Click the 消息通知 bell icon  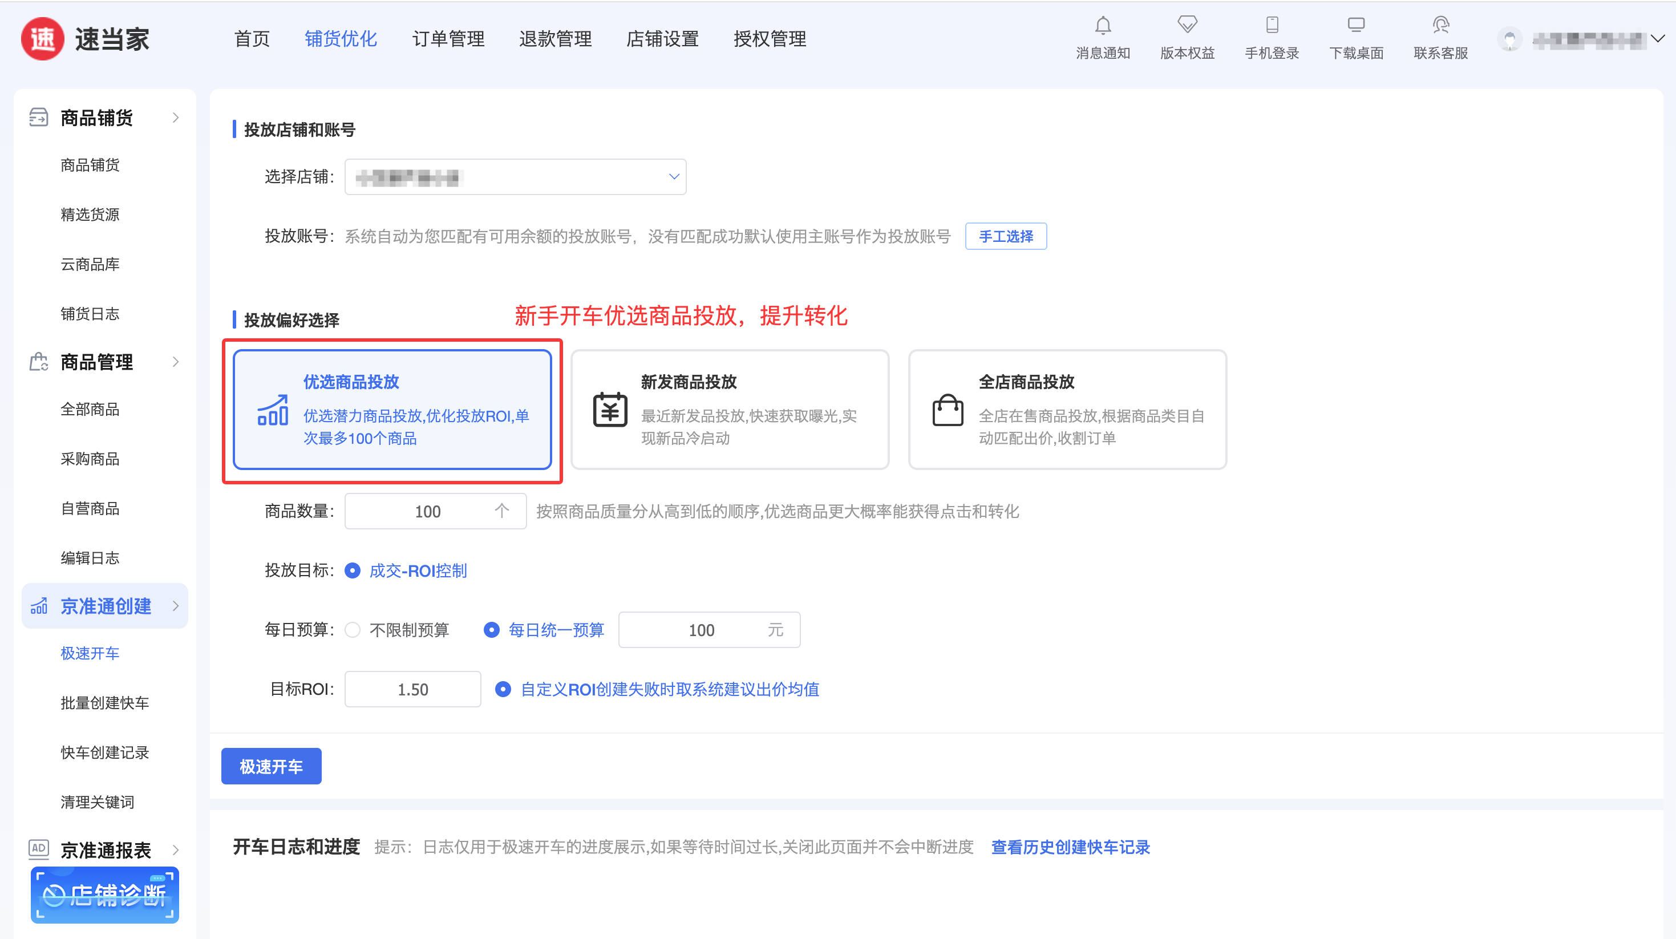pos(1102,26)
